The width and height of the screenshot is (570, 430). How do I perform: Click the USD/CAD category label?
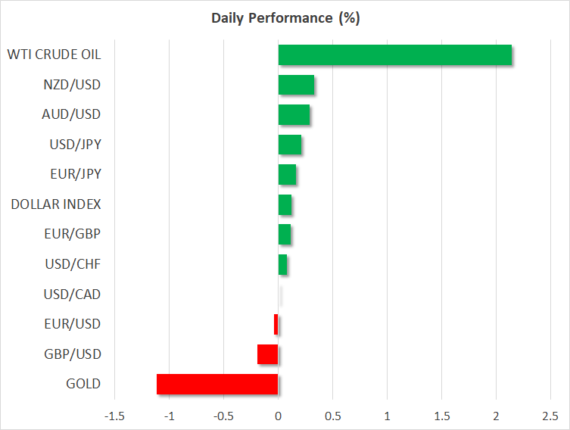click(73, 294)
